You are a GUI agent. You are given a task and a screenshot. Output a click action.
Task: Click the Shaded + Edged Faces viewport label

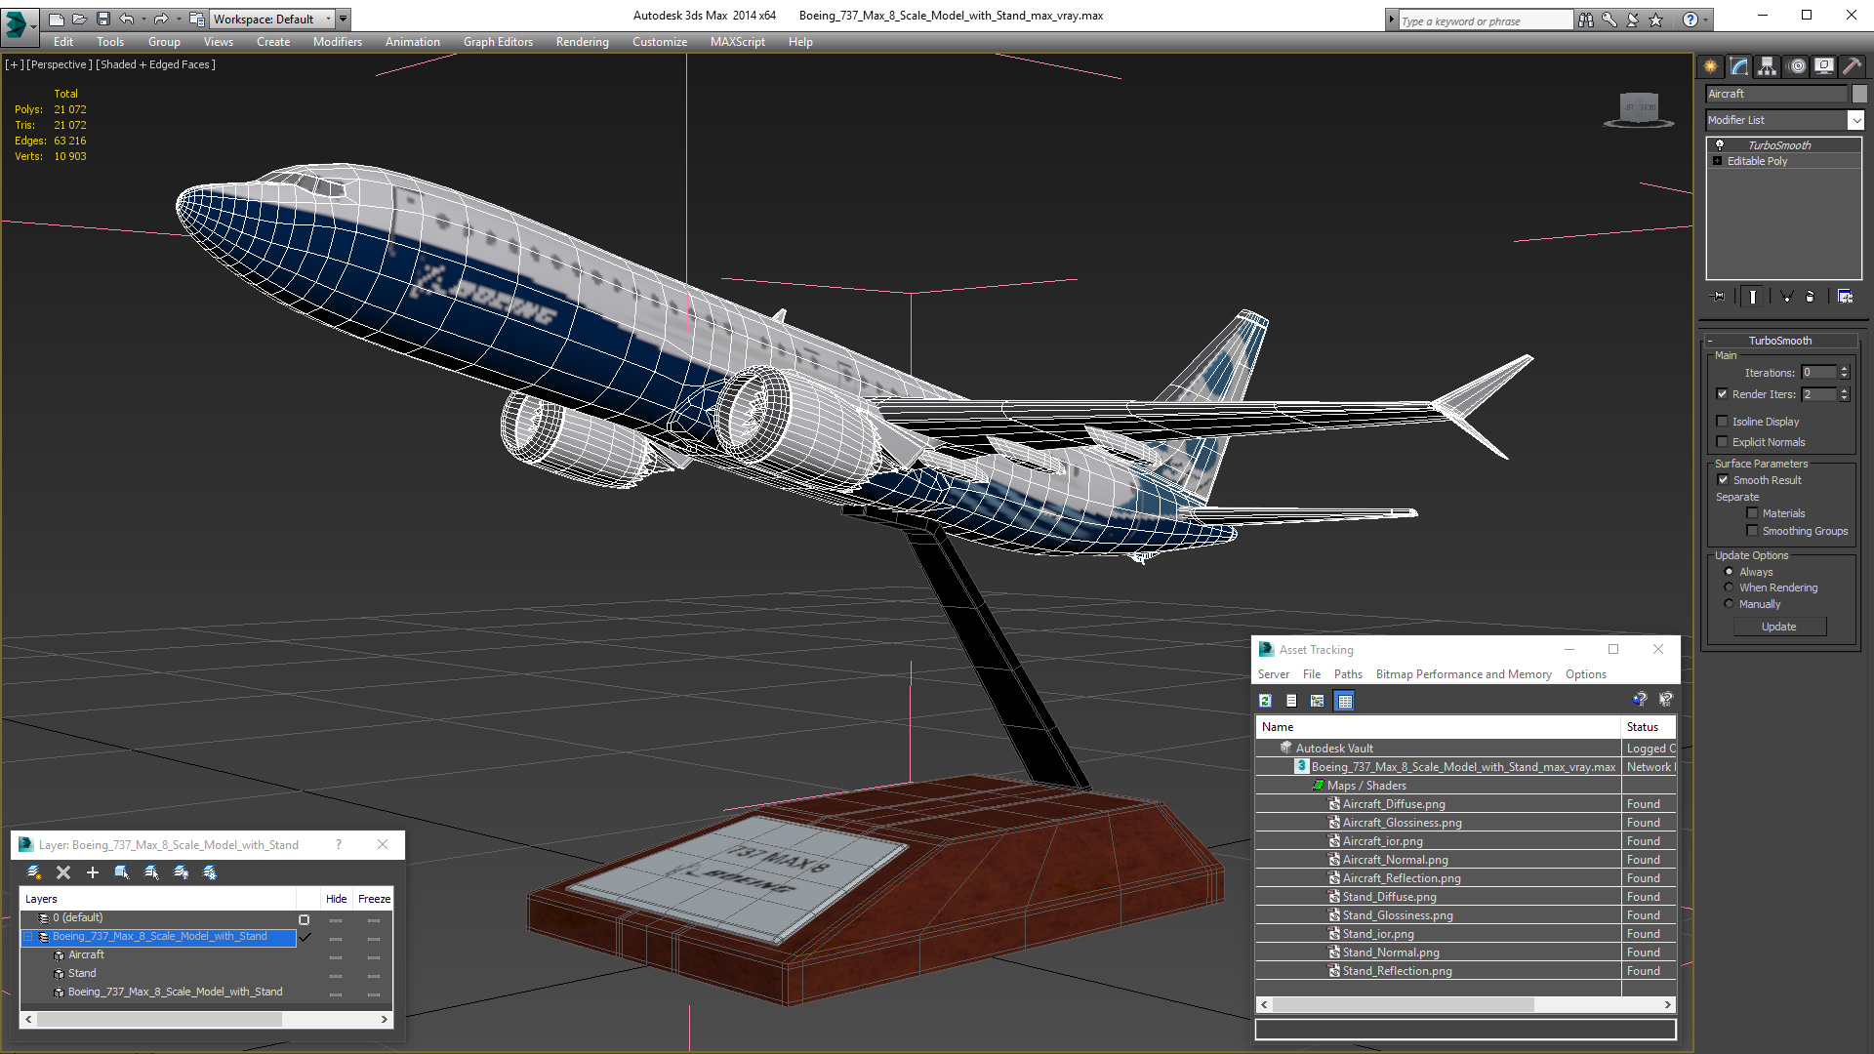tap(155, 64)
